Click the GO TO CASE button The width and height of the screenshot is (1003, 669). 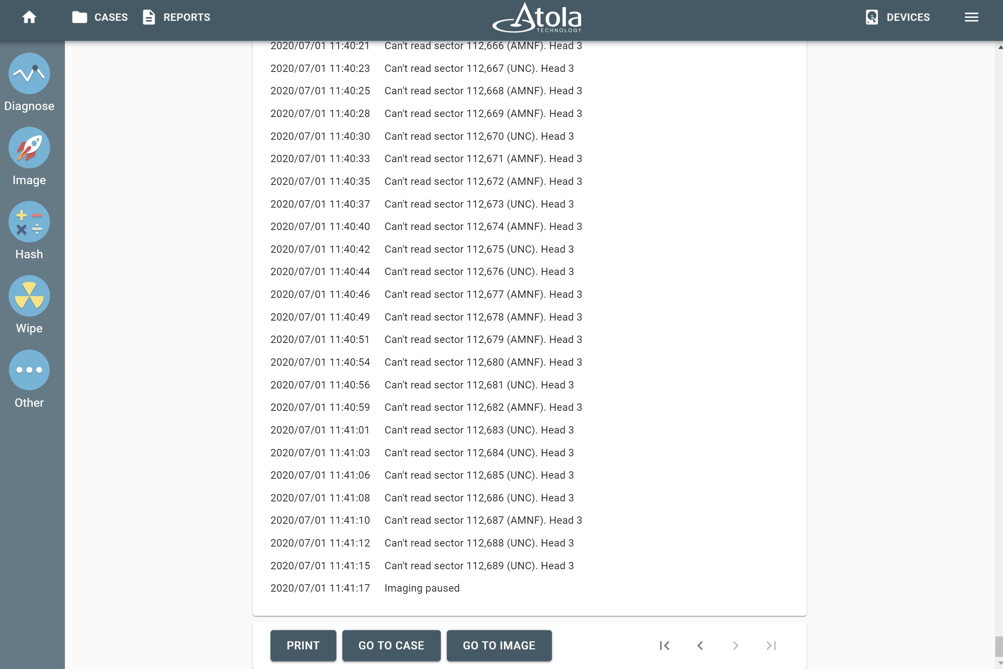pos(392,646)
